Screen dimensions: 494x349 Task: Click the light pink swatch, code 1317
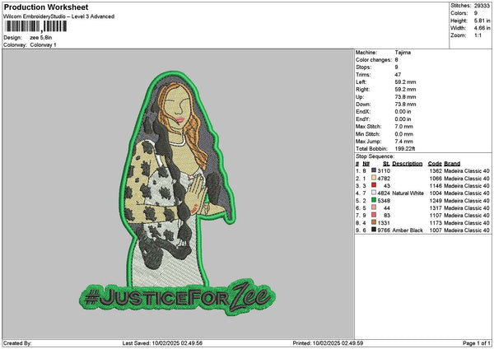(373, 207)
